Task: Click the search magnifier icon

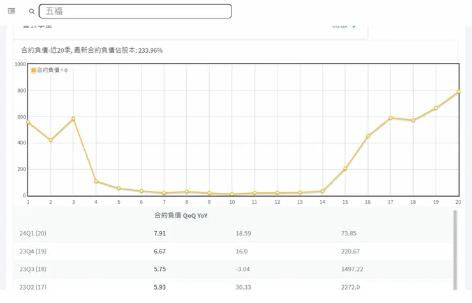Action: point(32,11)
